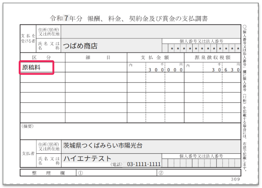
Task: Click the payment amount 300000 value
Action: [x=166, y=70]
